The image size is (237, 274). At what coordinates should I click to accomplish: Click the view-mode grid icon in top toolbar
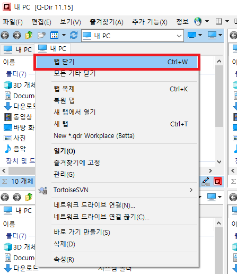click(x=54, y=35)
